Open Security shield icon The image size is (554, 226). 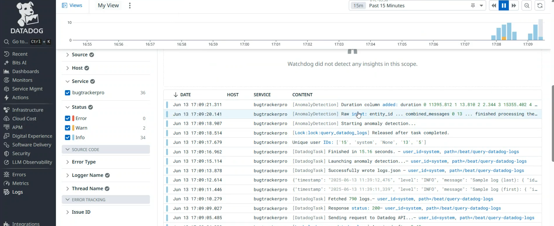tap(6, 154)
